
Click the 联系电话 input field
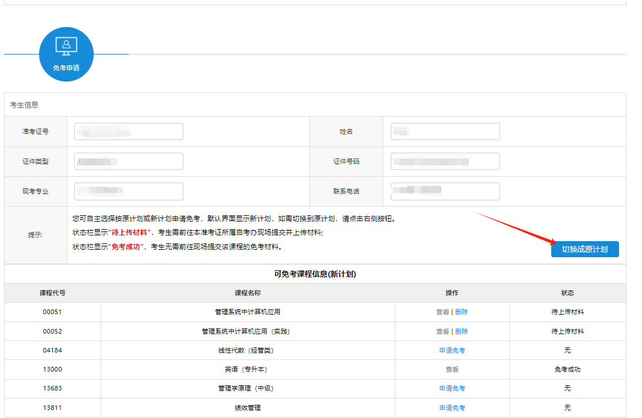pos(445,191)
